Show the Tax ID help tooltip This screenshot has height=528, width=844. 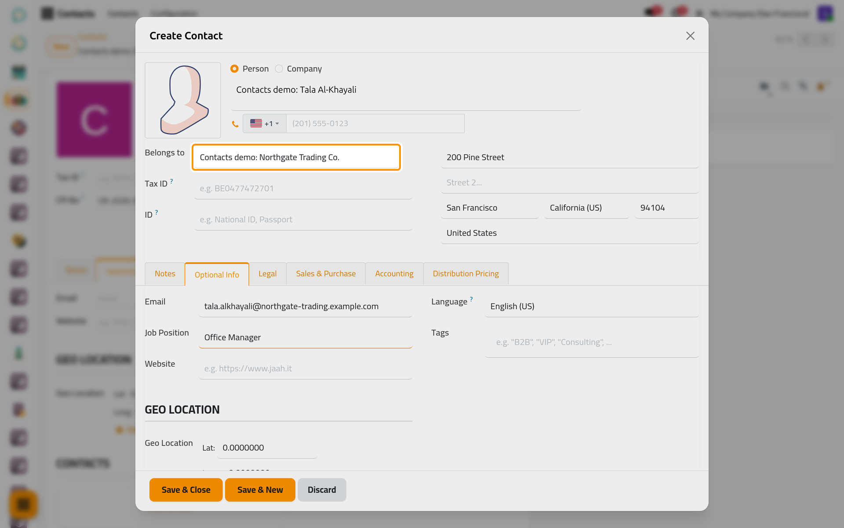tap(171, 181)
